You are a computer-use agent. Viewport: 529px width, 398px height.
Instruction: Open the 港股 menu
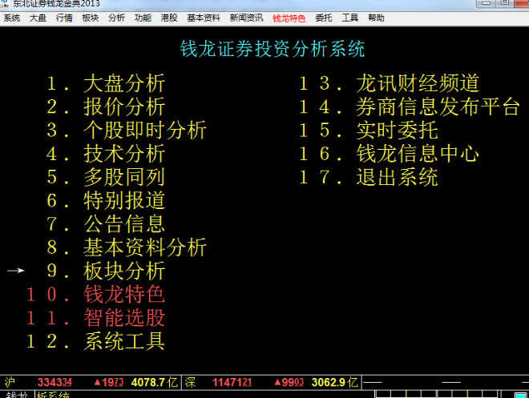pos(169,18)
